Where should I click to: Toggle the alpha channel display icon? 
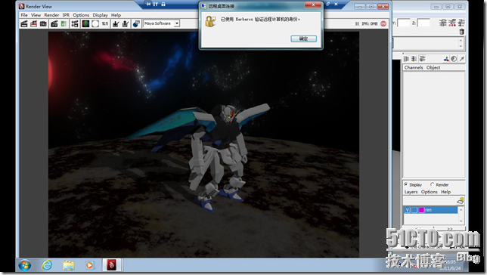[95, 23]
